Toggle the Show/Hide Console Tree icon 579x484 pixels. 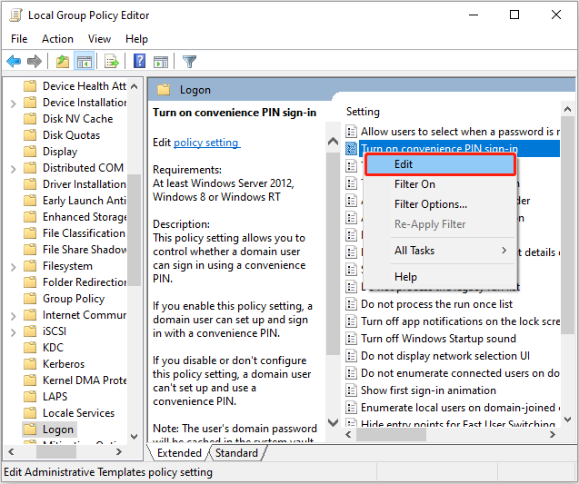(85, 61)
